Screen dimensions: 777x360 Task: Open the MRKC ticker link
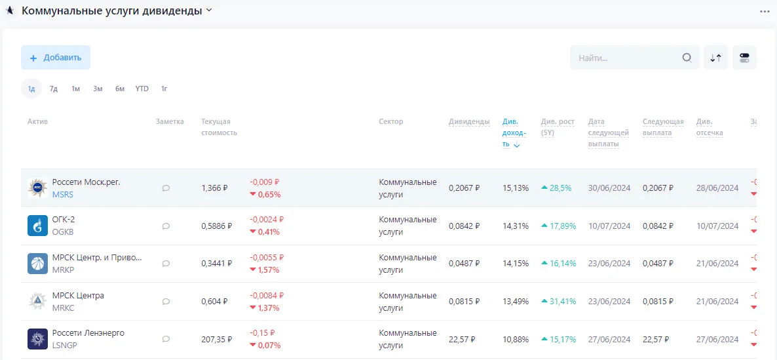[63, 308]
